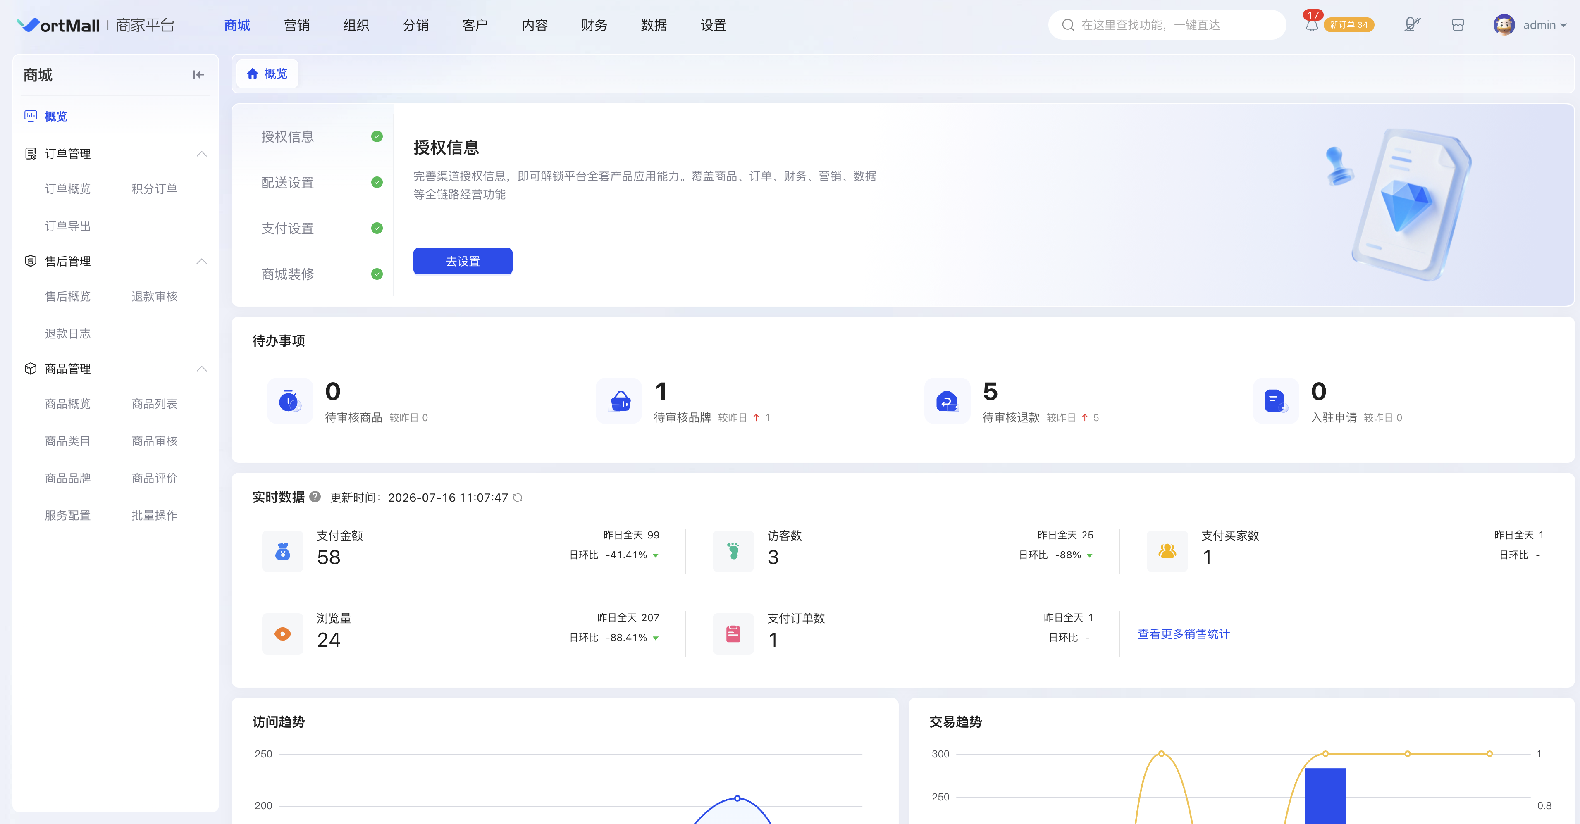
Task: Open the 内容 top menu
Action: (535, 25)
